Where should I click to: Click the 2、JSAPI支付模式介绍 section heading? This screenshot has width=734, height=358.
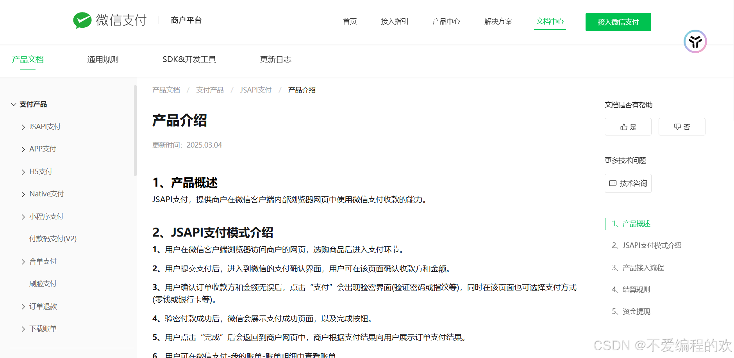click(x=213, y=232)
